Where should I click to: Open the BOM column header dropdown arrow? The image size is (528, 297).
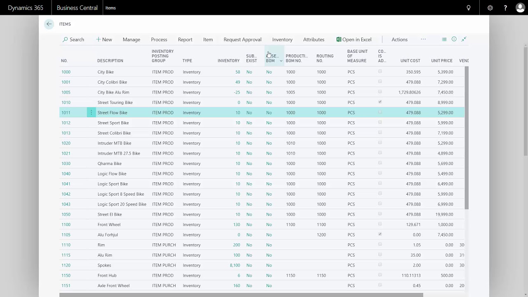coord(281,61)
